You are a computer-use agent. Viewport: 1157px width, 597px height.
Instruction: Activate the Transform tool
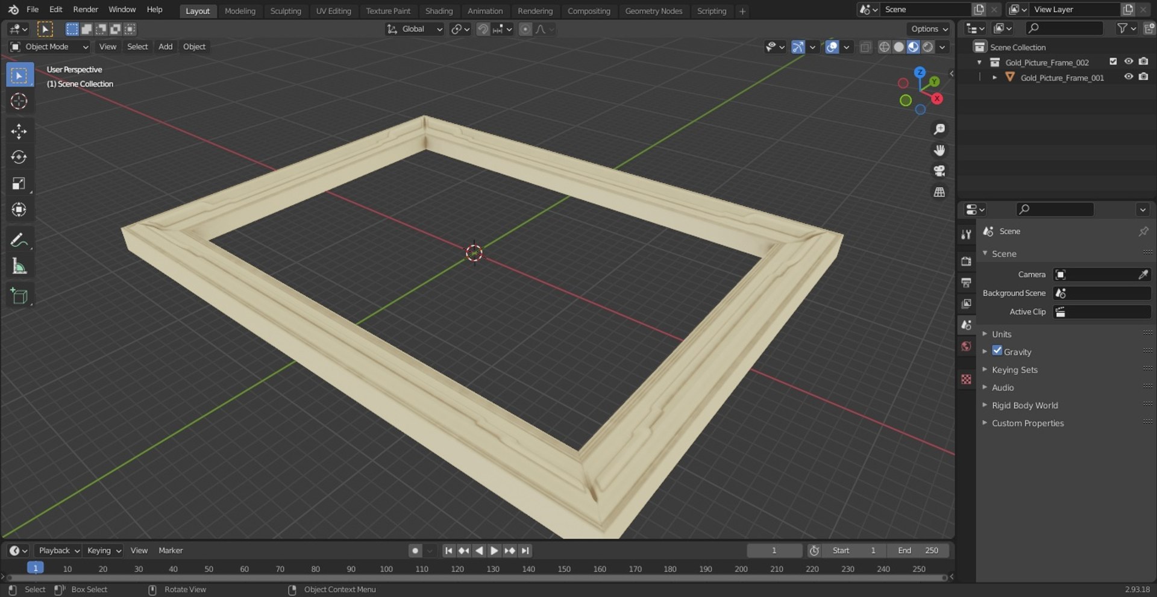[x=19, y=210]
